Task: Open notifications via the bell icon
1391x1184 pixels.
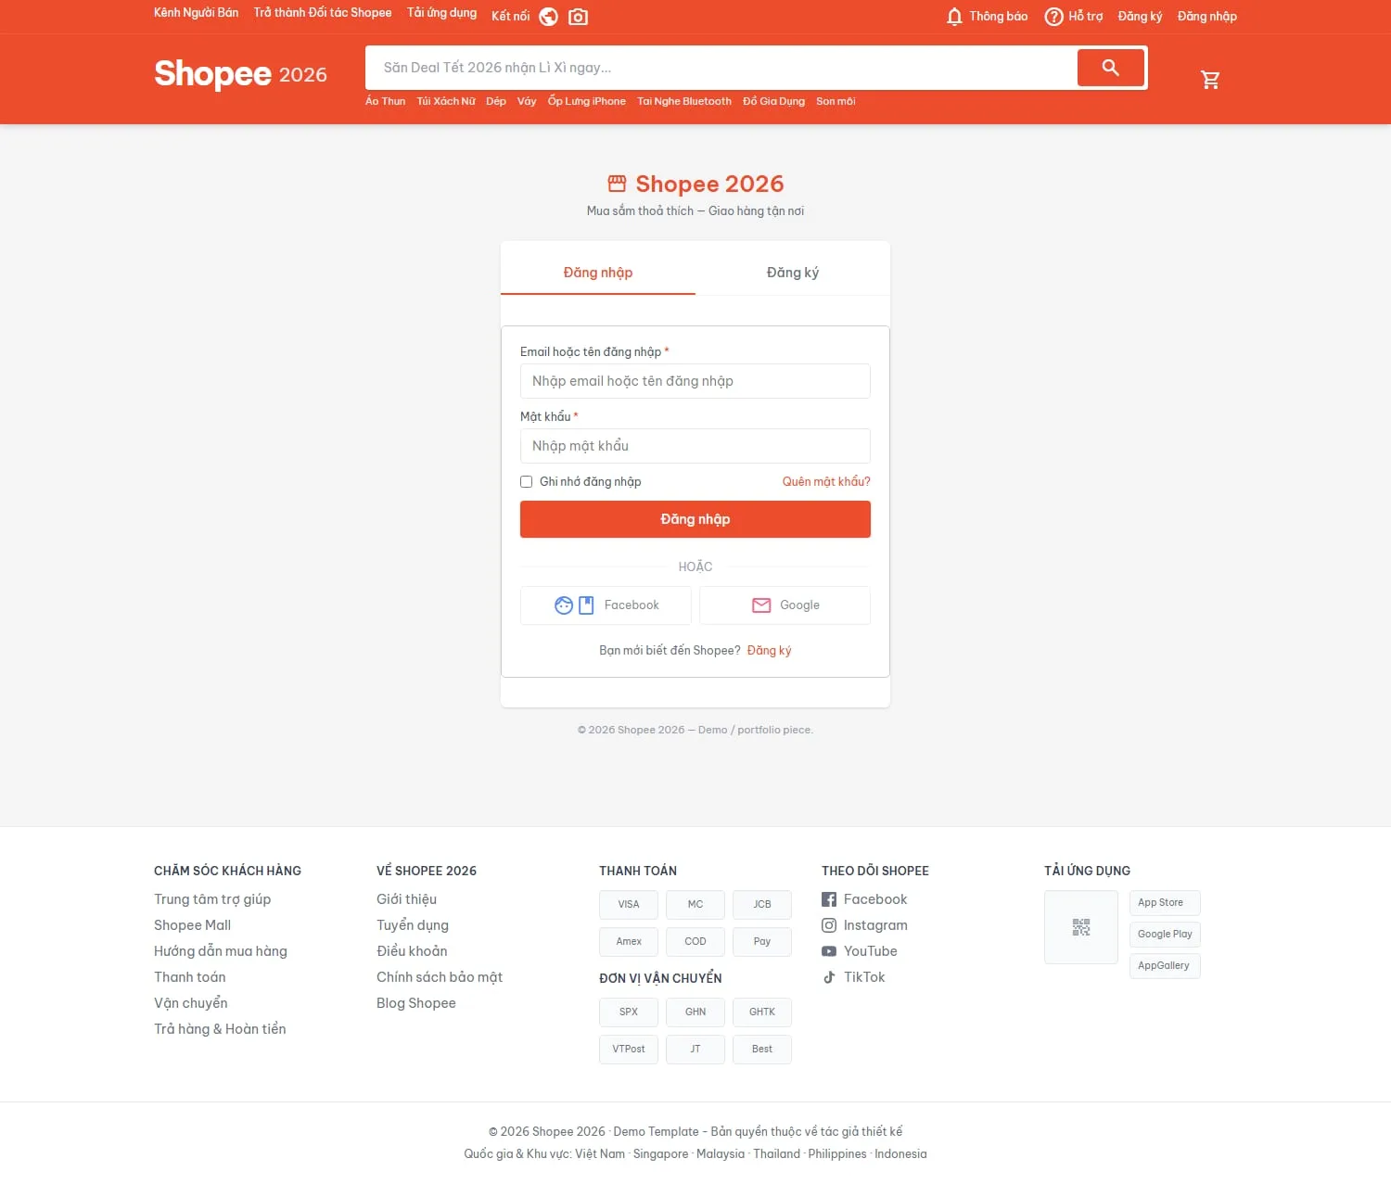Action: 954,17
